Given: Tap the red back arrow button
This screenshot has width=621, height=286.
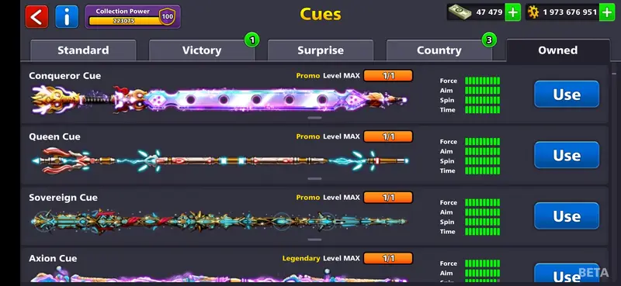Looking at the screenshot, I should pos(36,16).
